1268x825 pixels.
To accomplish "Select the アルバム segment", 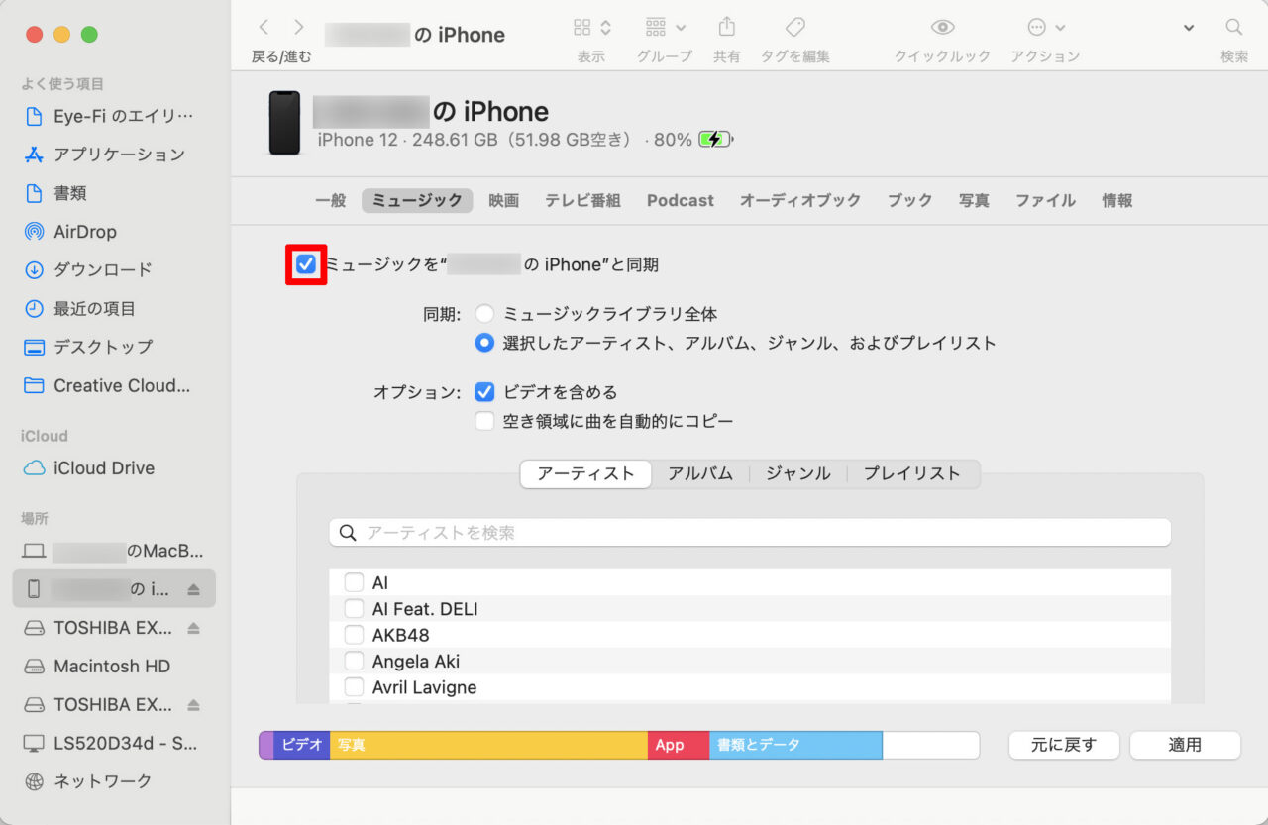I will click(700, 473).
